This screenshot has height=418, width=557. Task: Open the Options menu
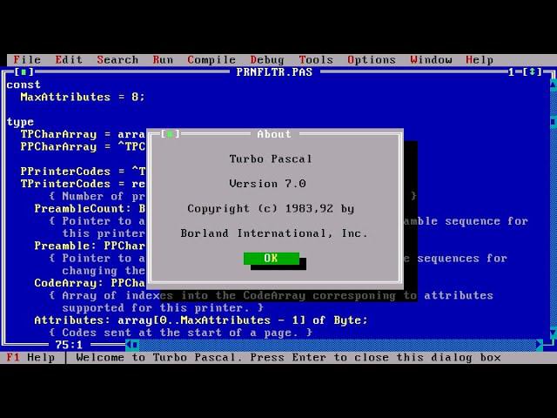[372, 60]
